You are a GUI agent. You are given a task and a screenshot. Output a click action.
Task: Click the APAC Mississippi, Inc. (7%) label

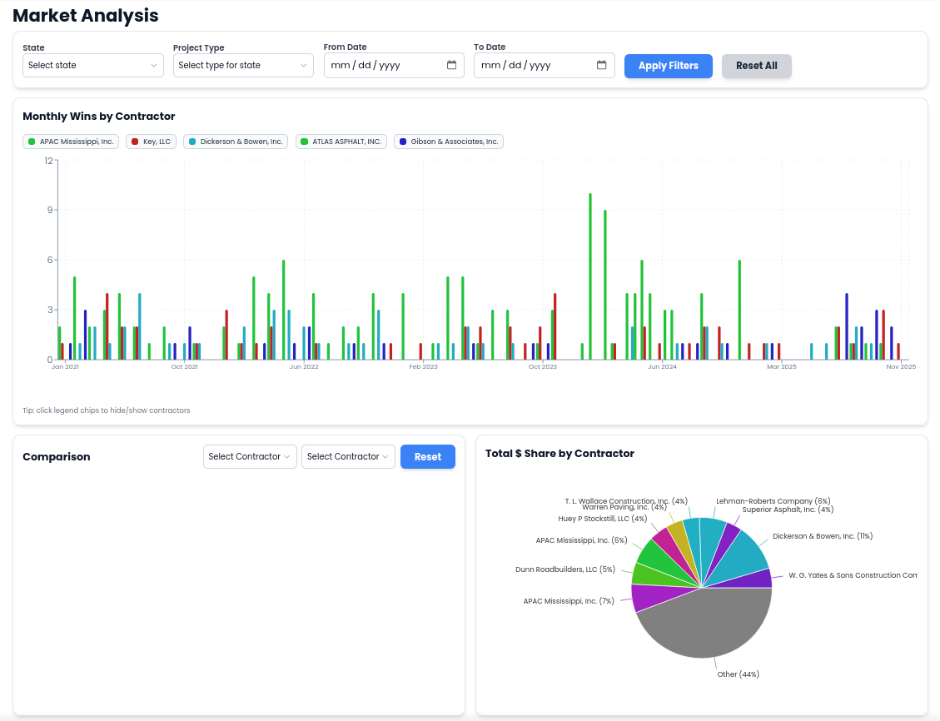569,600
